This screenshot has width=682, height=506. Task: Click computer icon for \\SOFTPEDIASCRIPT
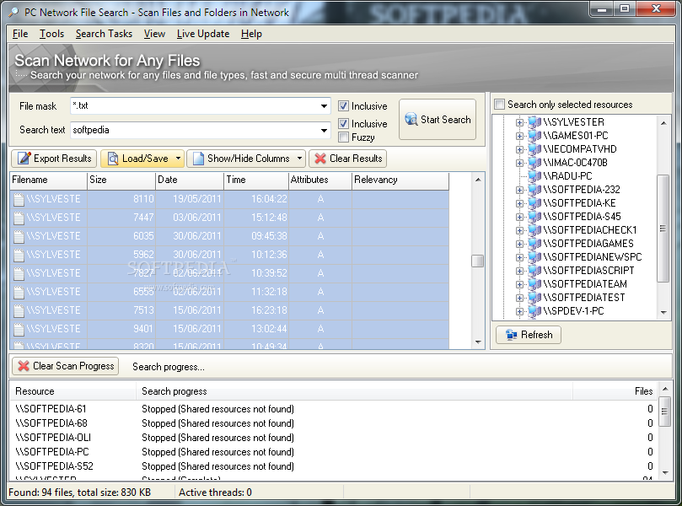(x=534, y=271)
